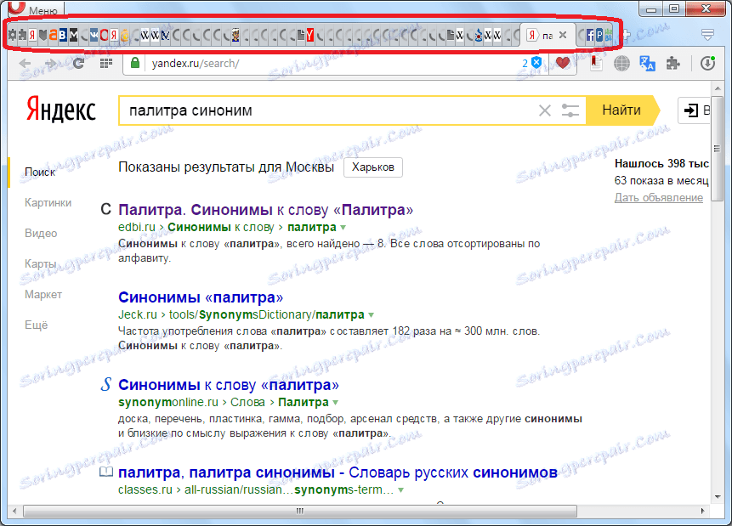Select Карты in the sidebar

point(41,263)
